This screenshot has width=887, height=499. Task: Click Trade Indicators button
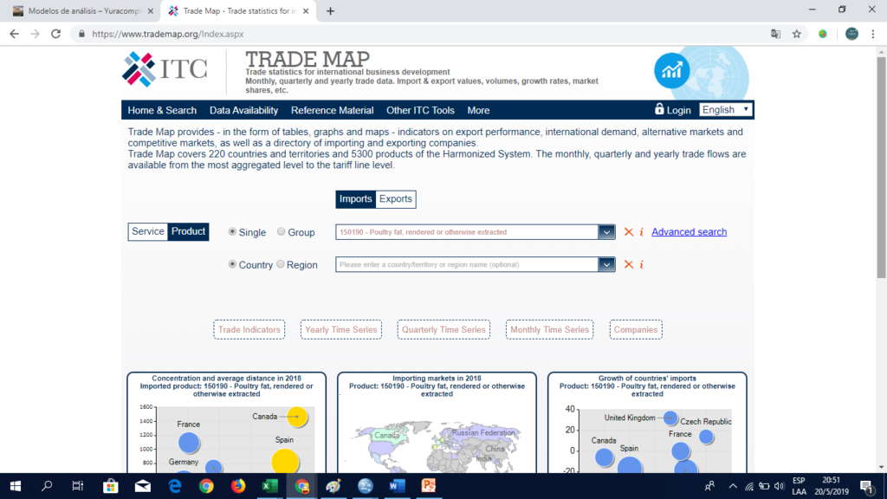click(x=249, y=330)
